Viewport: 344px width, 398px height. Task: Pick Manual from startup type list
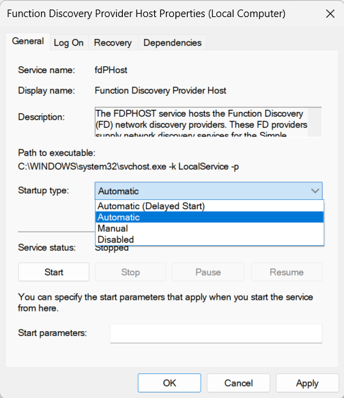point(210,229)
